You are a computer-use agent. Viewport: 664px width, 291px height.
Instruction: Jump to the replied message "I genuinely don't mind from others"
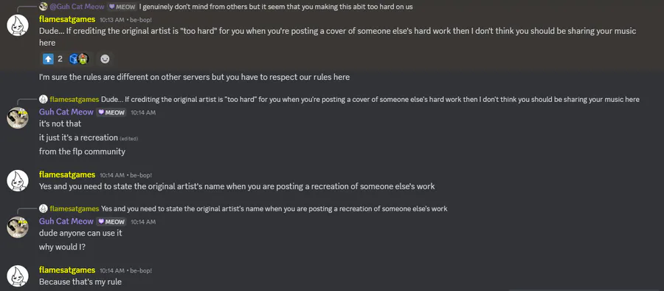click(x=276, y=7)
